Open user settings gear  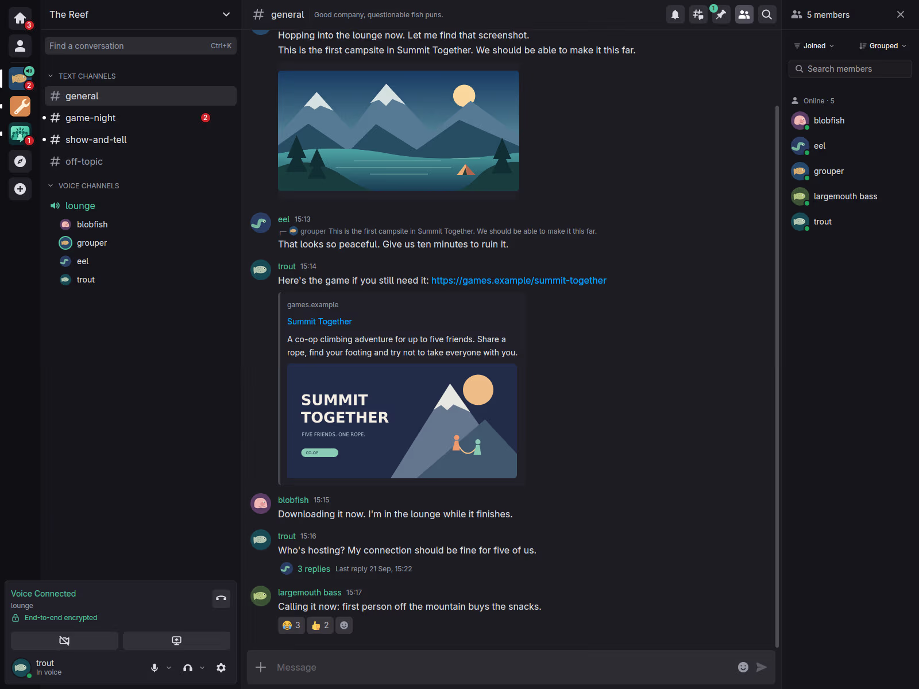[221, 668]
